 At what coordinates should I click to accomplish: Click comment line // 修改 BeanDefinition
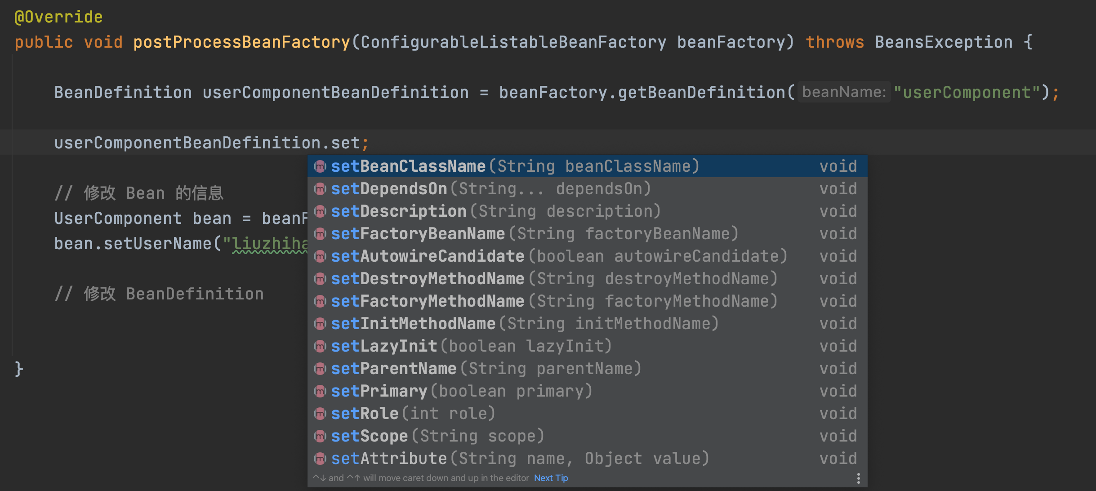(159, 294)
